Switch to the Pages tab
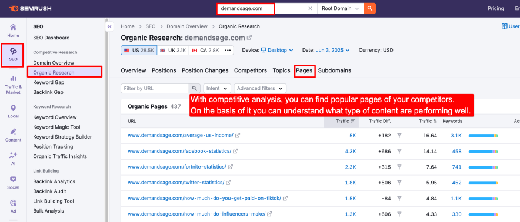This screenshot has height=222, width=520. (305, 70)
